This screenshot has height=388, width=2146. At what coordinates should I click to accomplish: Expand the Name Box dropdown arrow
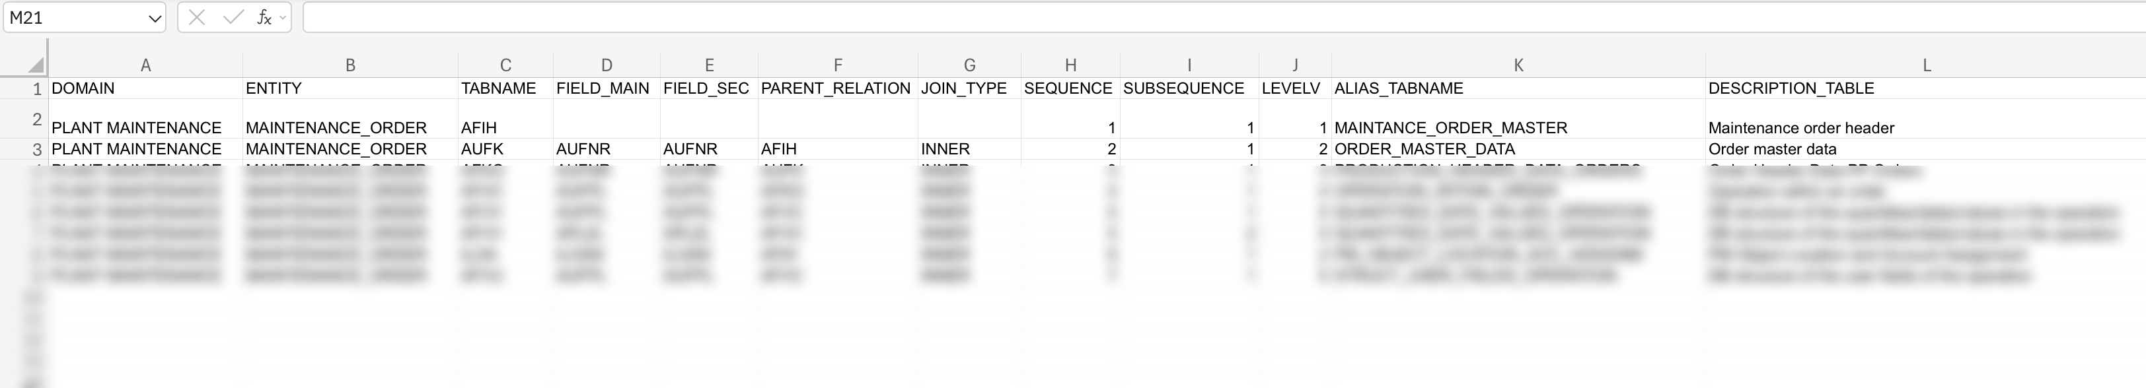(x=155, y=18)
